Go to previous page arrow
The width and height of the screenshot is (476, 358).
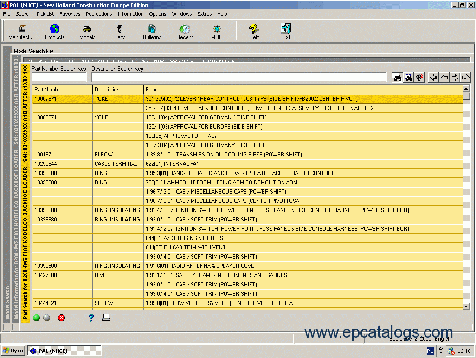[444, 78]
